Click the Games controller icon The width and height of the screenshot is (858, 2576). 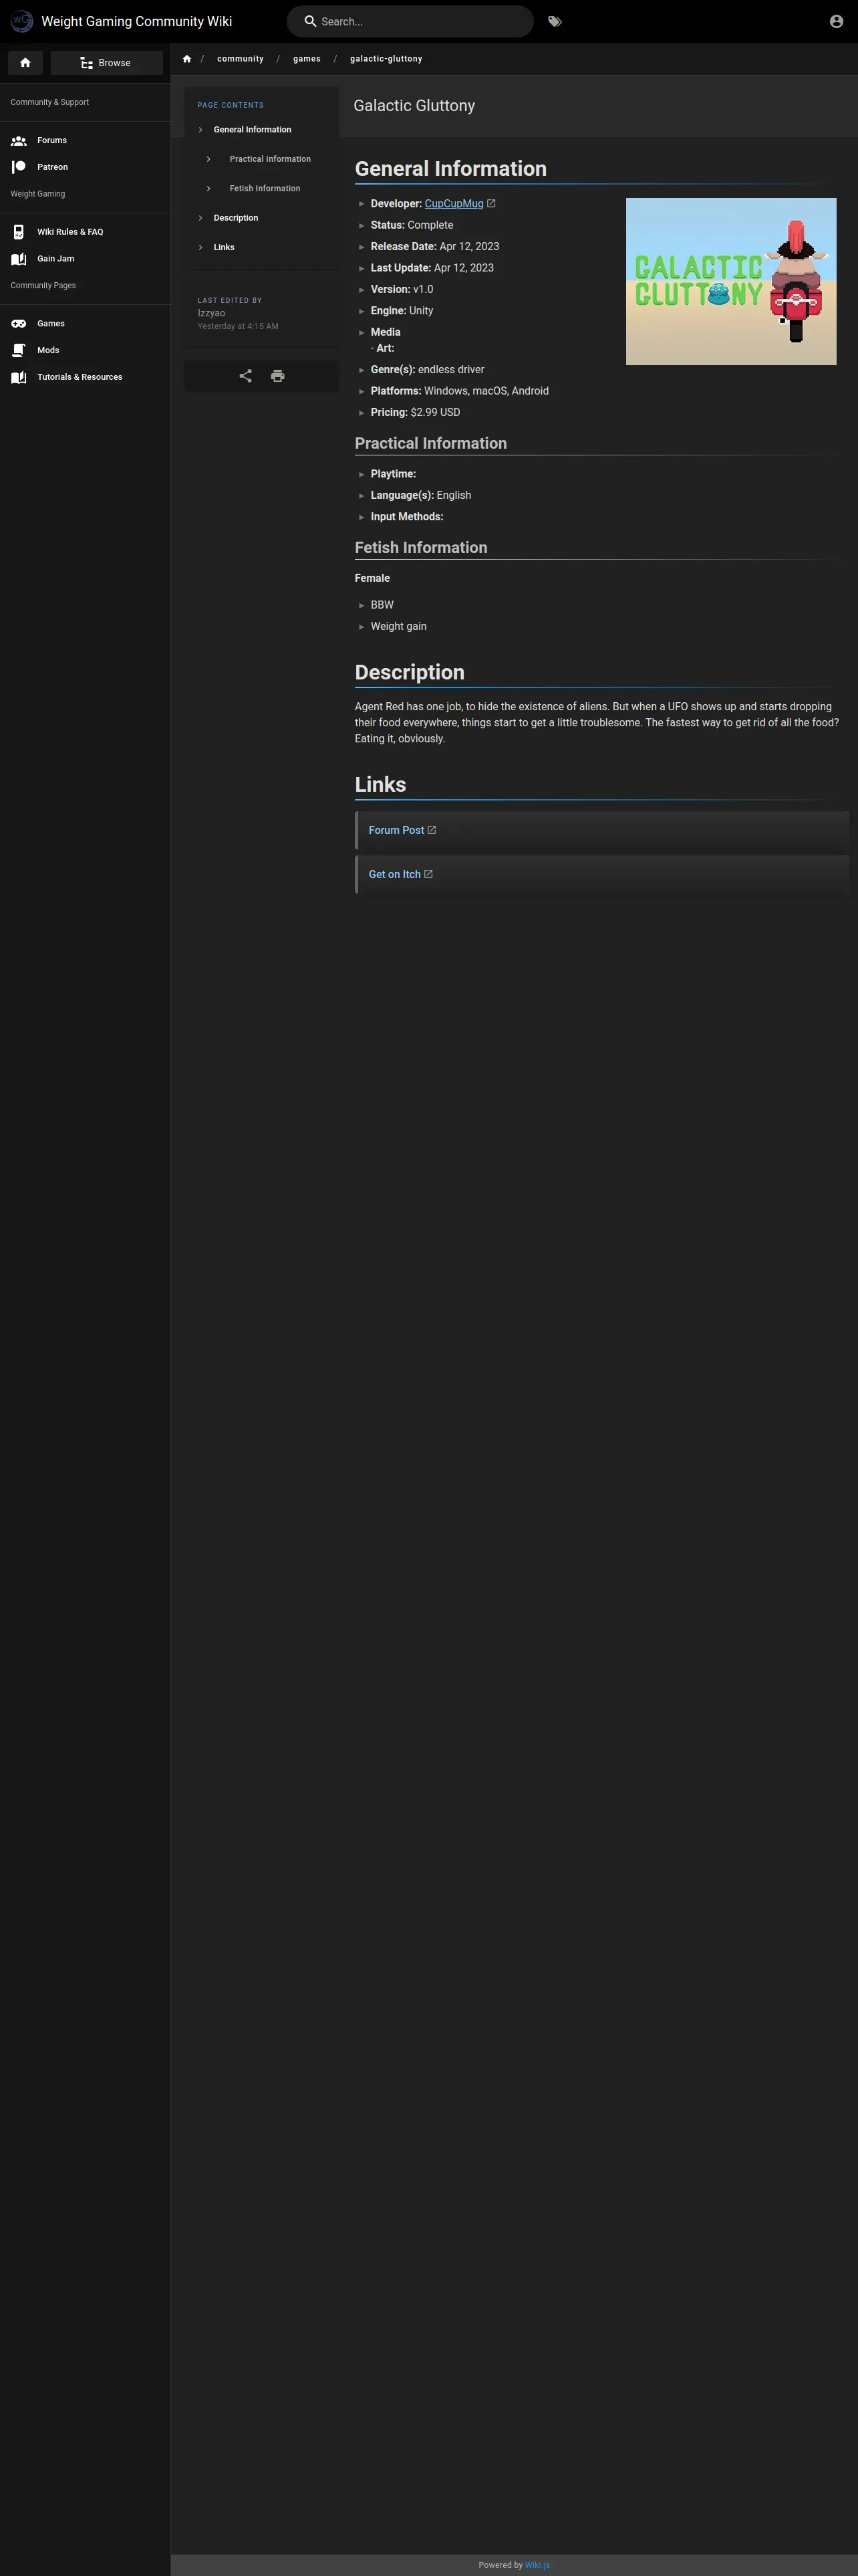point(18,324)
